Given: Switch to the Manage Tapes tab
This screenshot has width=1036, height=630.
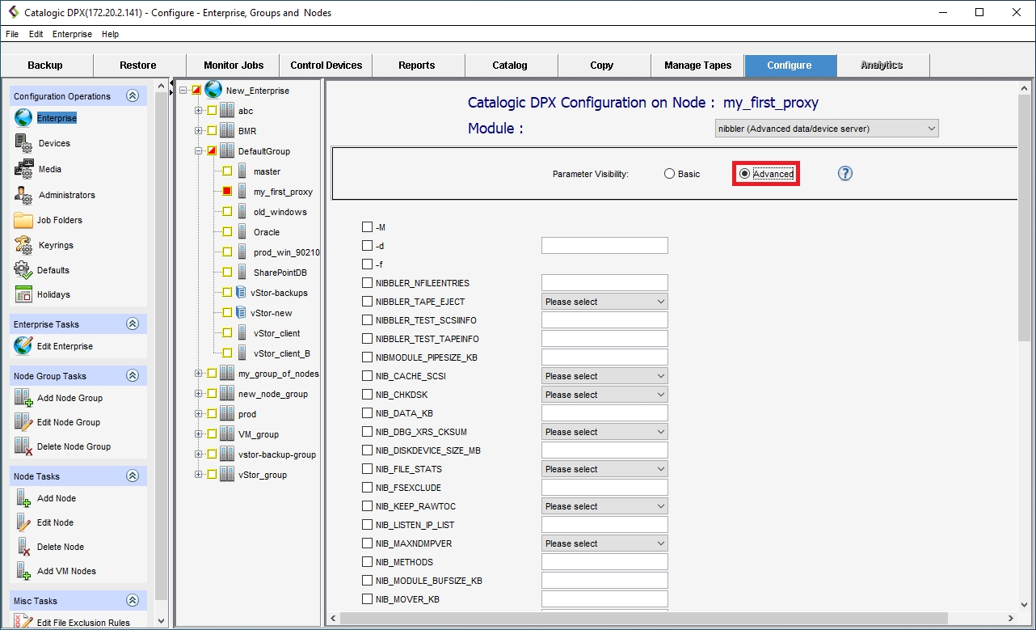Looking at the screenshot, I should click(x=697, y=66).
